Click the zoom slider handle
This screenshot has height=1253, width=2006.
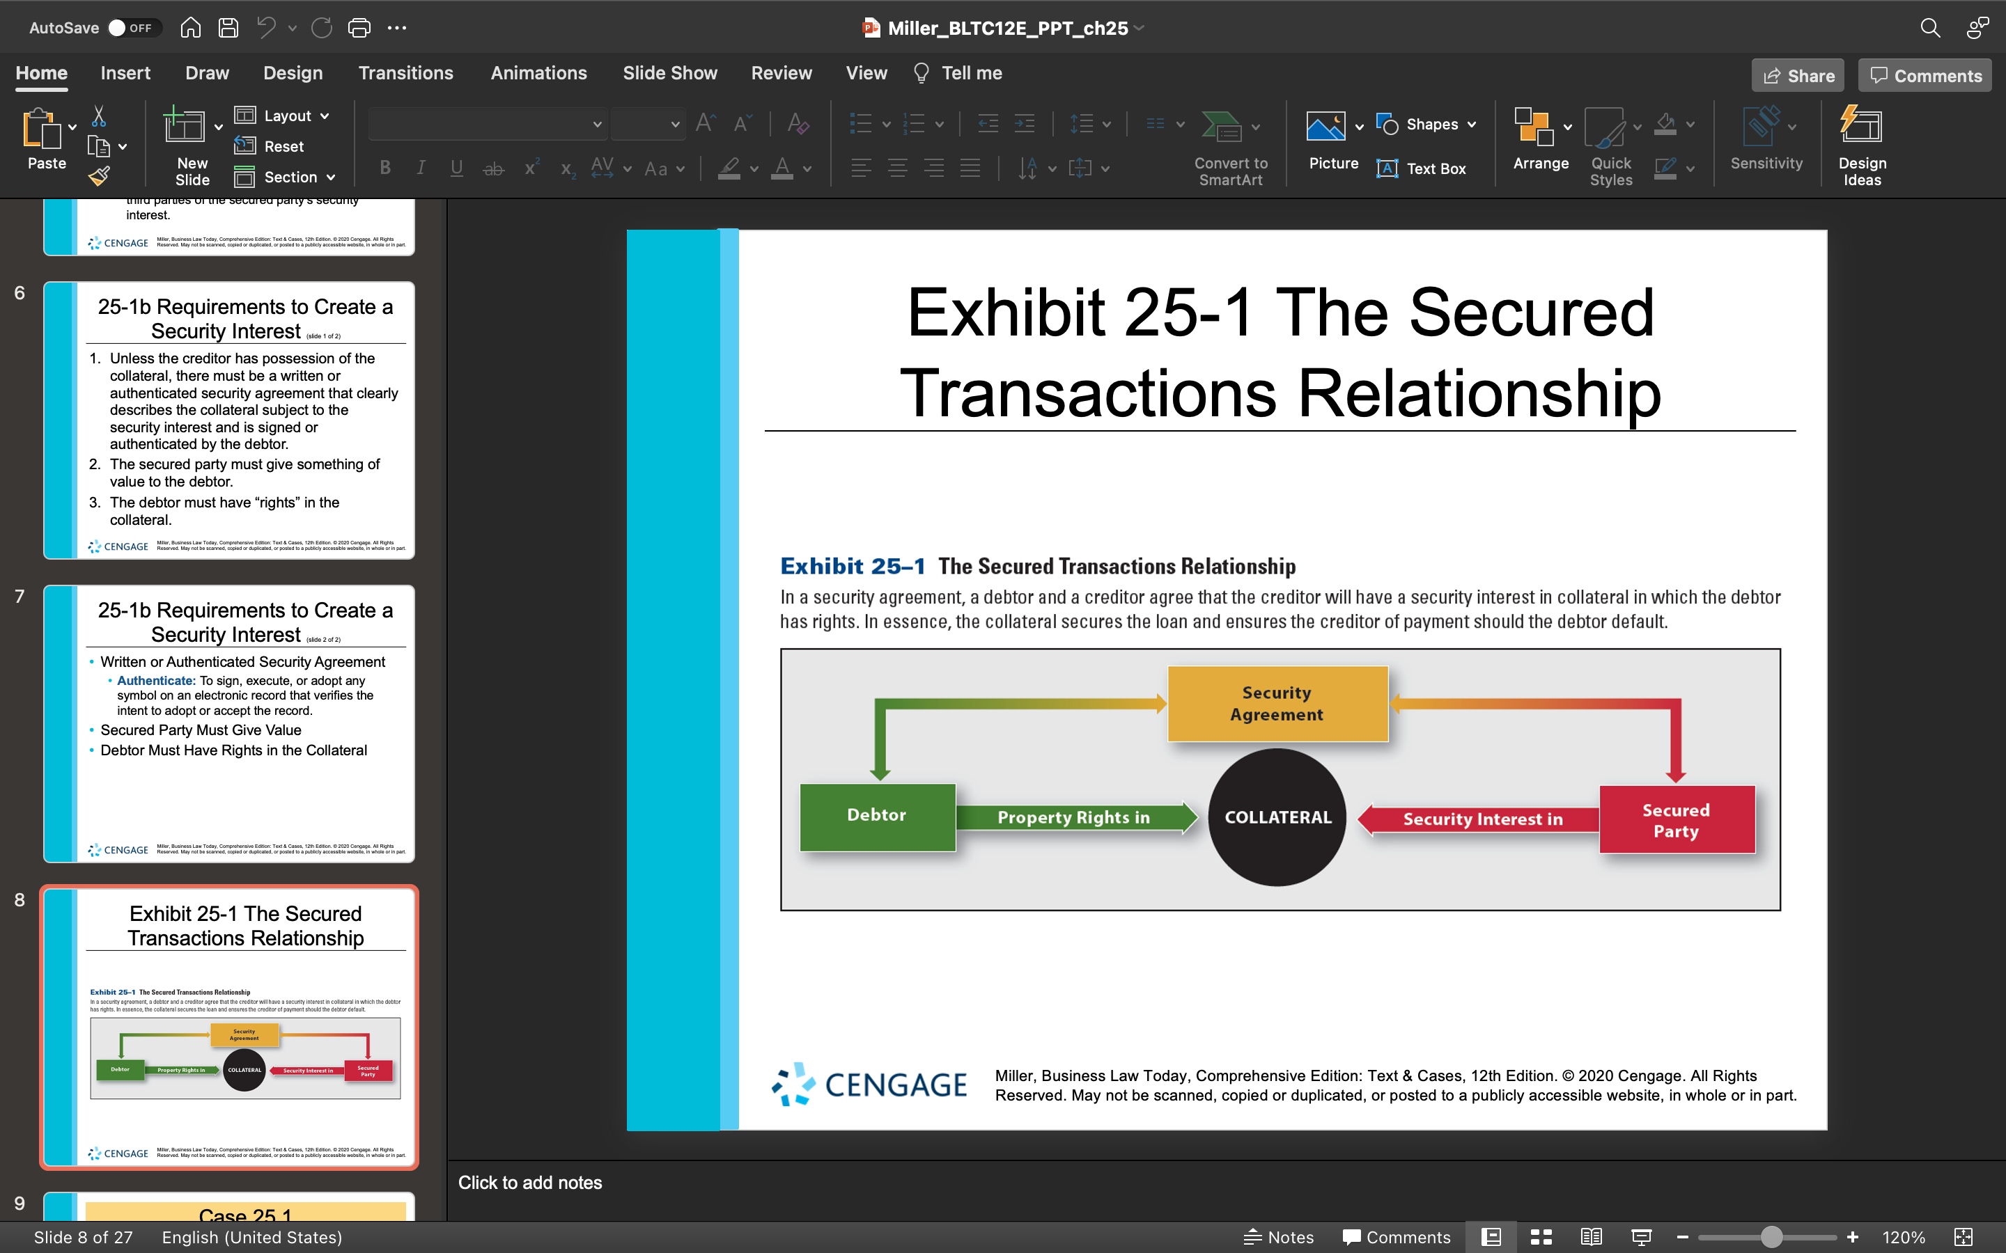click(x=1771, y=1237)
